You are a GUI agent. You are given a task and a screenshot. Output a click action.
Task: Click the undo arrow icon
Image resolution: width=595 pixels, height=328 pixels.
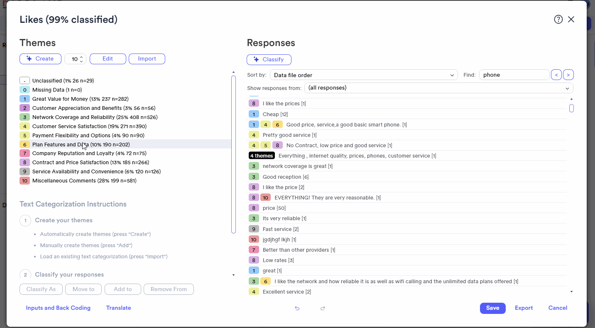point(297,308)
